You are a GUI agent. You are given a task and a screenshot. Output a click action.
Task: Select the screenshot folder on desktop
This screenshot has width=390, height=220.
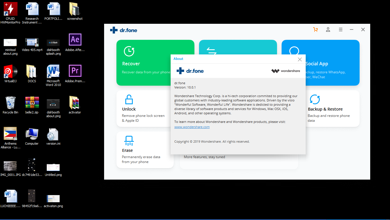pos(75,11)
